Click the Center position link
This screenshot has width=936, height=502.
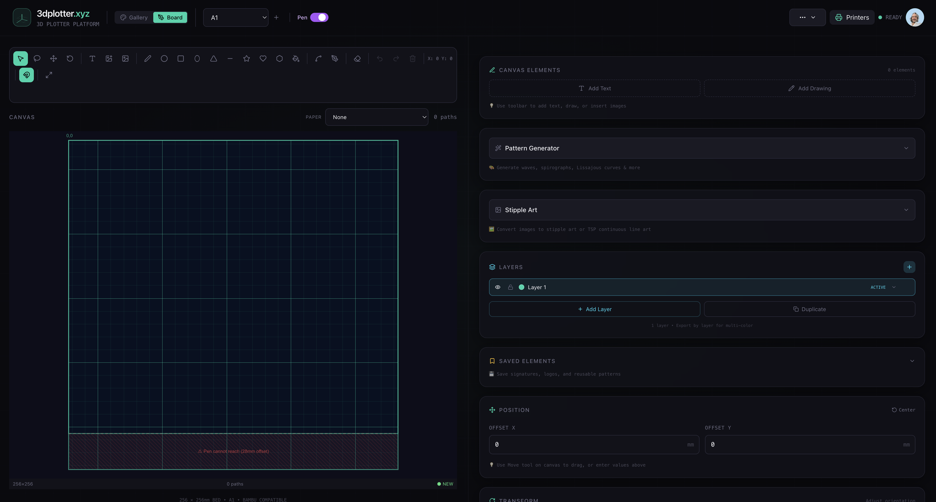click(903, 410)
